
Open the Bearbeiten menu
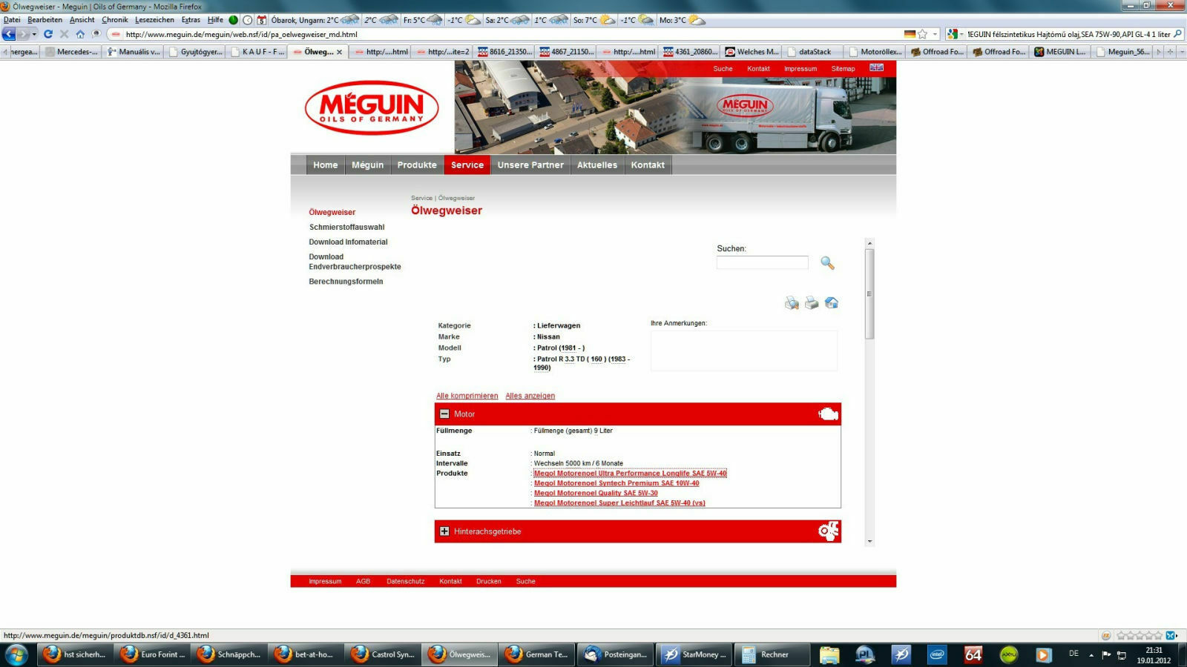(x=45, y=20)
